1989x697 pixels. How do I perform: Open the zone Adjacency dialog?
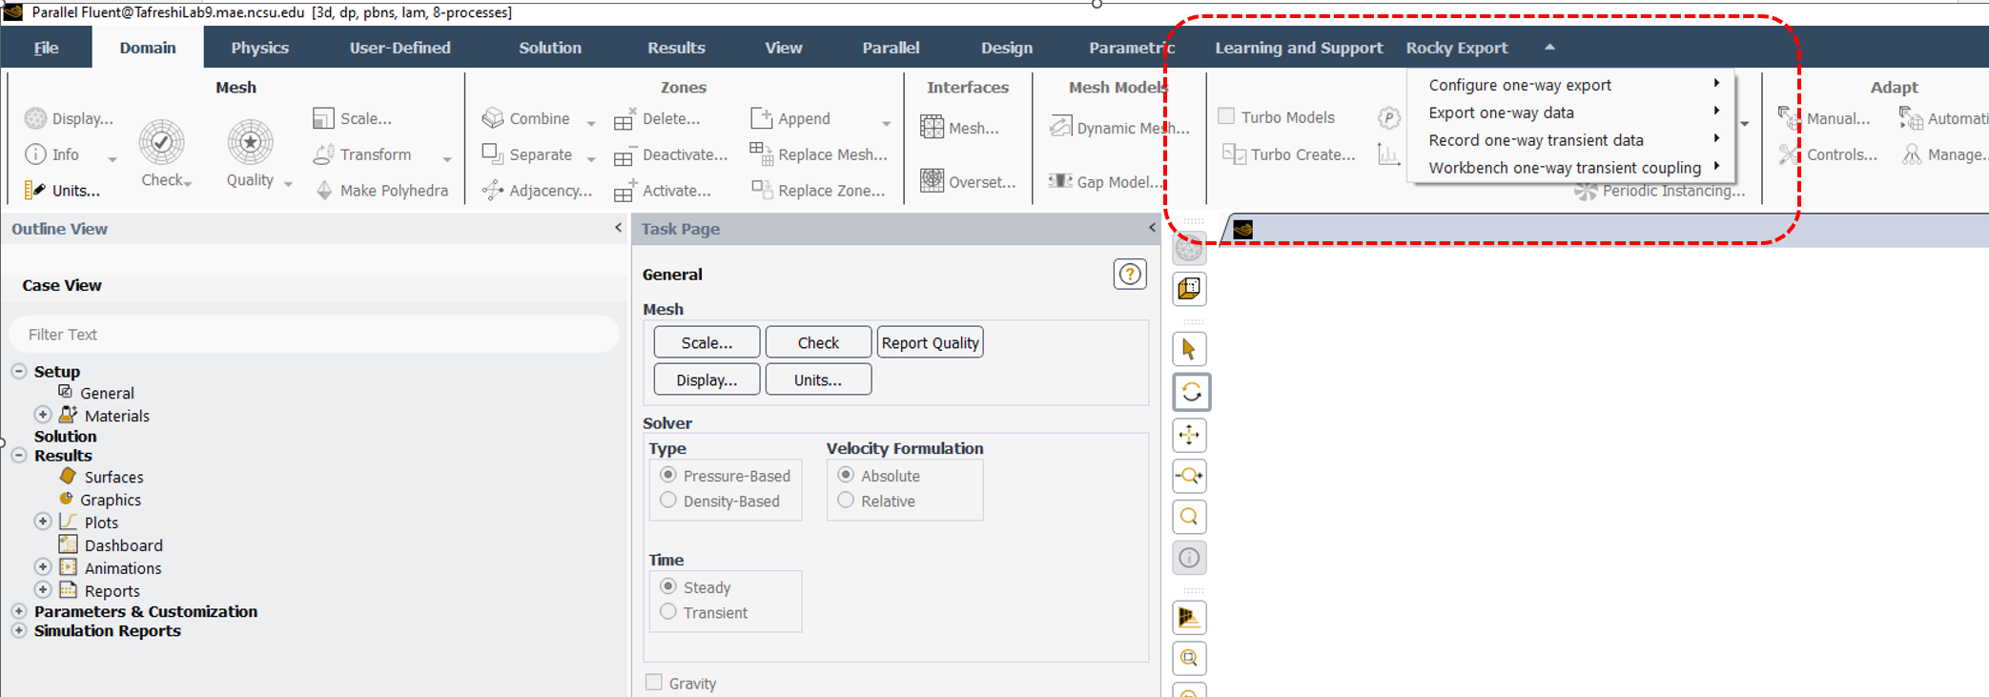point(537,190)
